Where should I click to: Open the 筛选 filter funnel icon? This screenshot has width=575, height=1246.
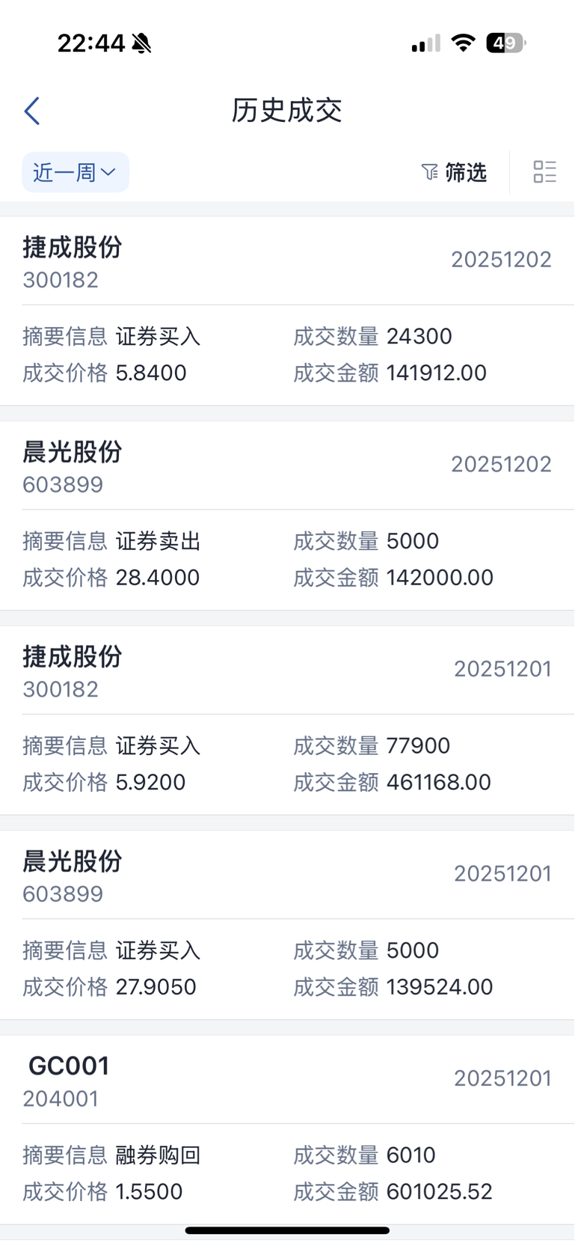[x=429, y=172]
